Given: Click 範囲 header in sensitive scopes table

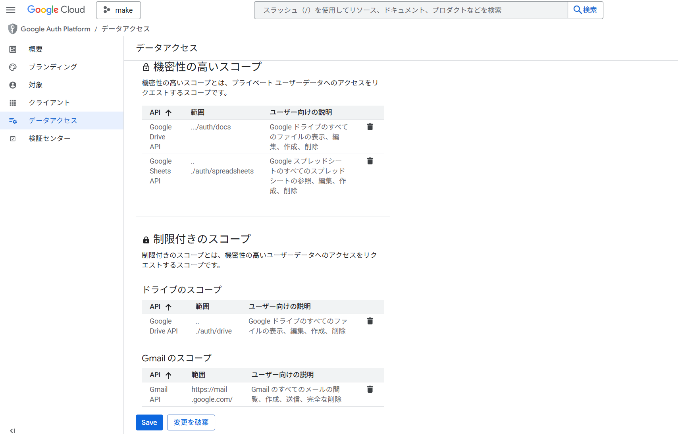Looking at the screenshot, I should tap(197, 113).
